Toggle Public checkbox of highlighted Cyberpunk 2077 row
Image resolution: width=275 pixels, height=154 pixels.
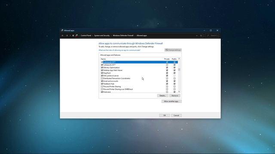pyautogui.click(x=174, y=62)
